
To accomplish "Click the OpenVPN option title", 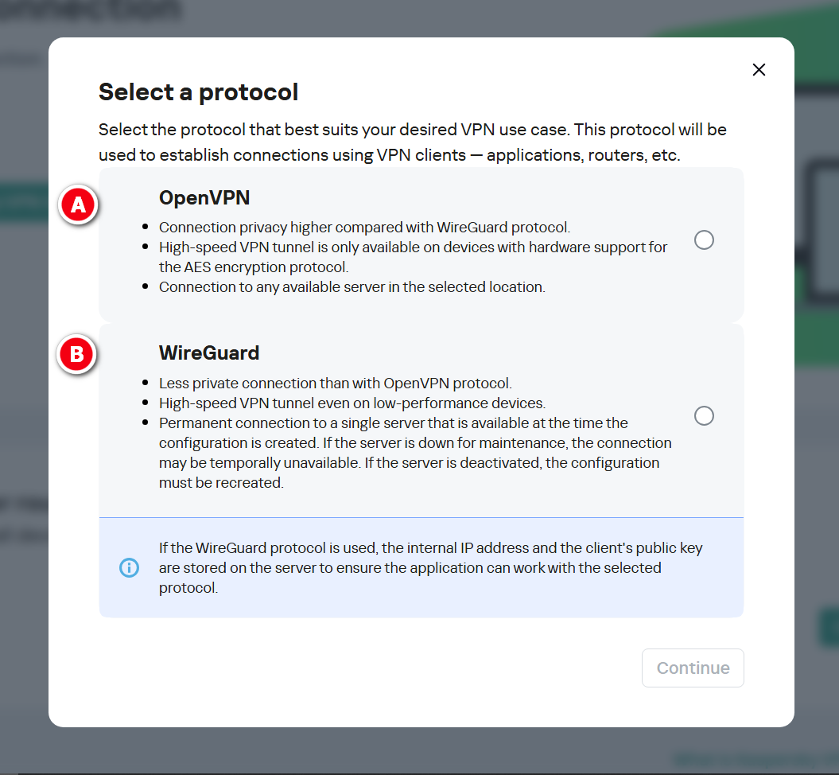I will click(x=205, y=197).
